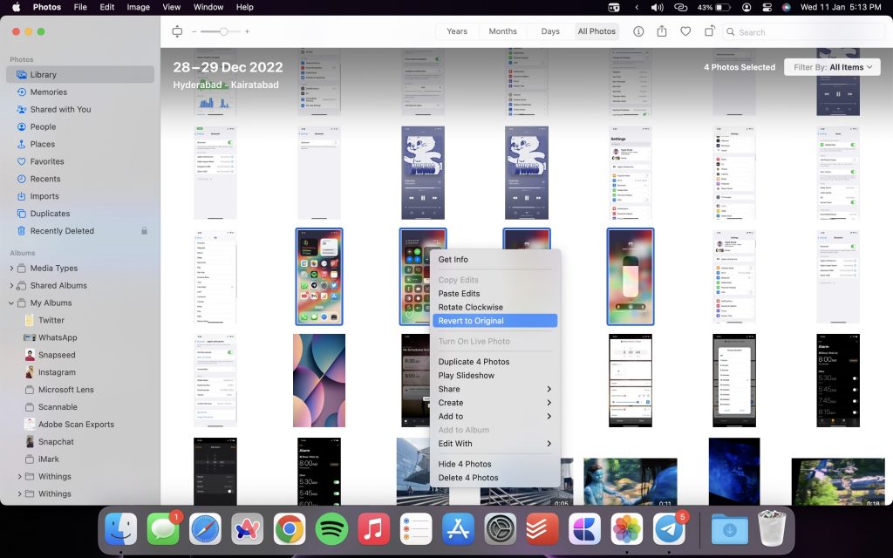
Task: Click the Share icon in the toolbar
Action: coord(662,31)
